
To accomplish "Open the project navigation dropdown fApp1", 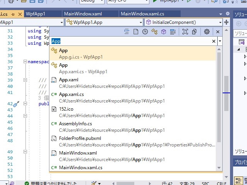I will coord(32,22).
